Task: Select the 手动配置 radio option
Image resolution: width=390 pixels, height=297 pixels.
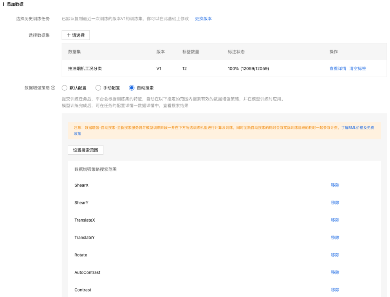Action: coord(98,88)
